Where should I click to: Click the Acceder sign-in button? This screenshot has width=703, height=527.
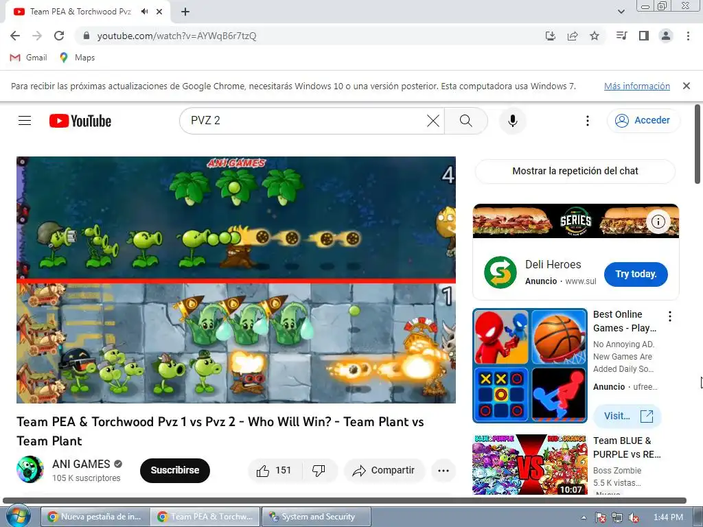(643, 121)
